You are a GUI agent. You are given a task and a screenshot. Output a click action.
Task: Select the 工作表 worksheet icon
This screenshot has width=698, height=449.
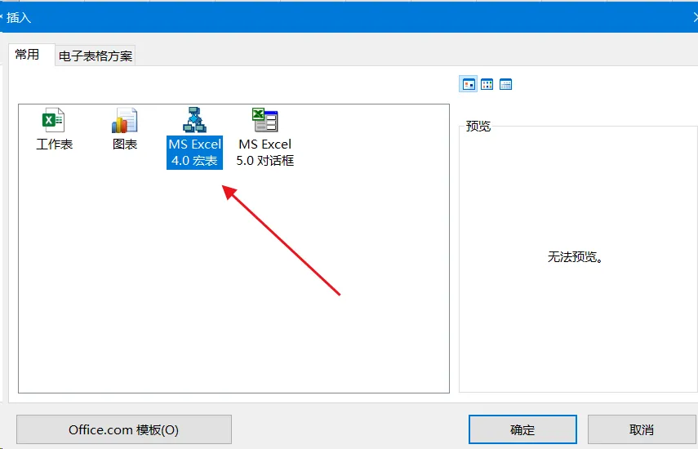tap(54, 129)
